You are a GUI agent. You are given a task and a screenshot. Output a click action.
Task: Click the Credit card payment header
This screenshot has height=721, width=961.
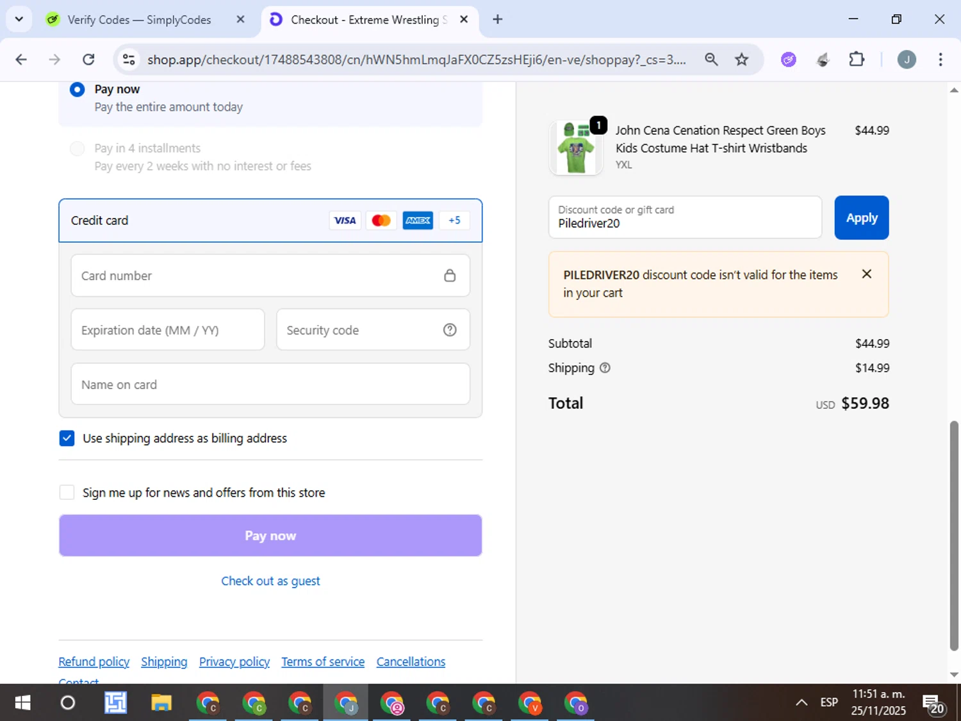(x=270, y=220)
